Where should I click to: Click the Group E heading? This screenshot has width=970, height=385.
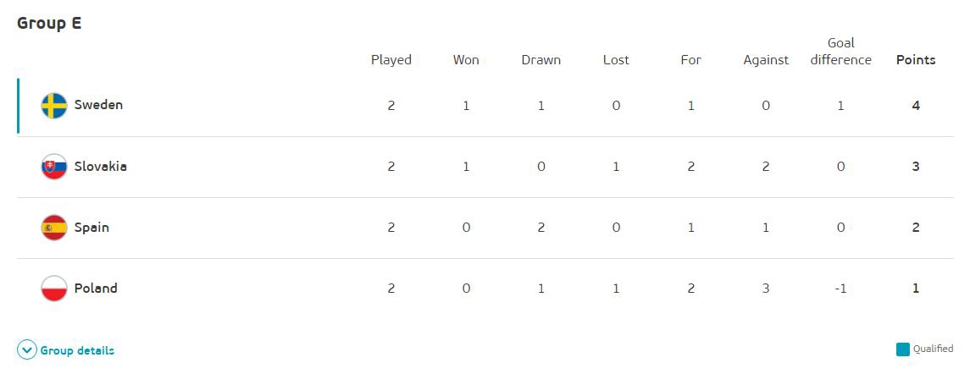(x=49, y=24)
